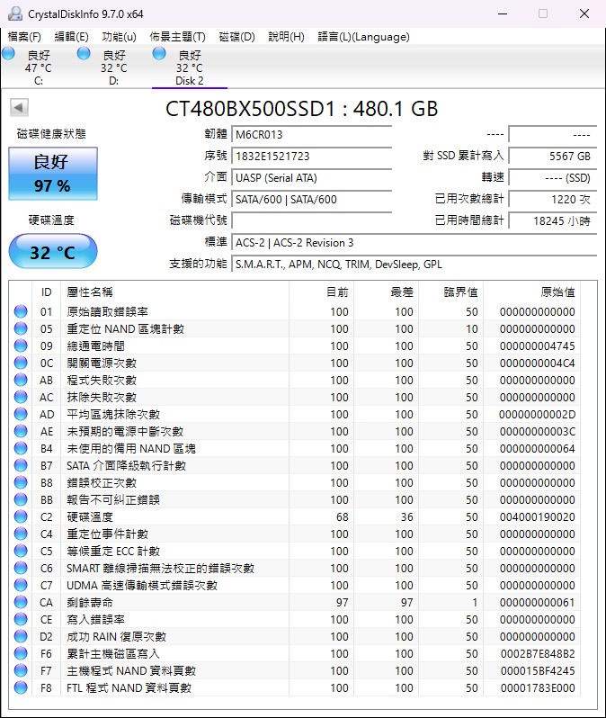606x718 pixels.
Task: Click the serial number field 1832E1521723
Action: click(312, 157)
